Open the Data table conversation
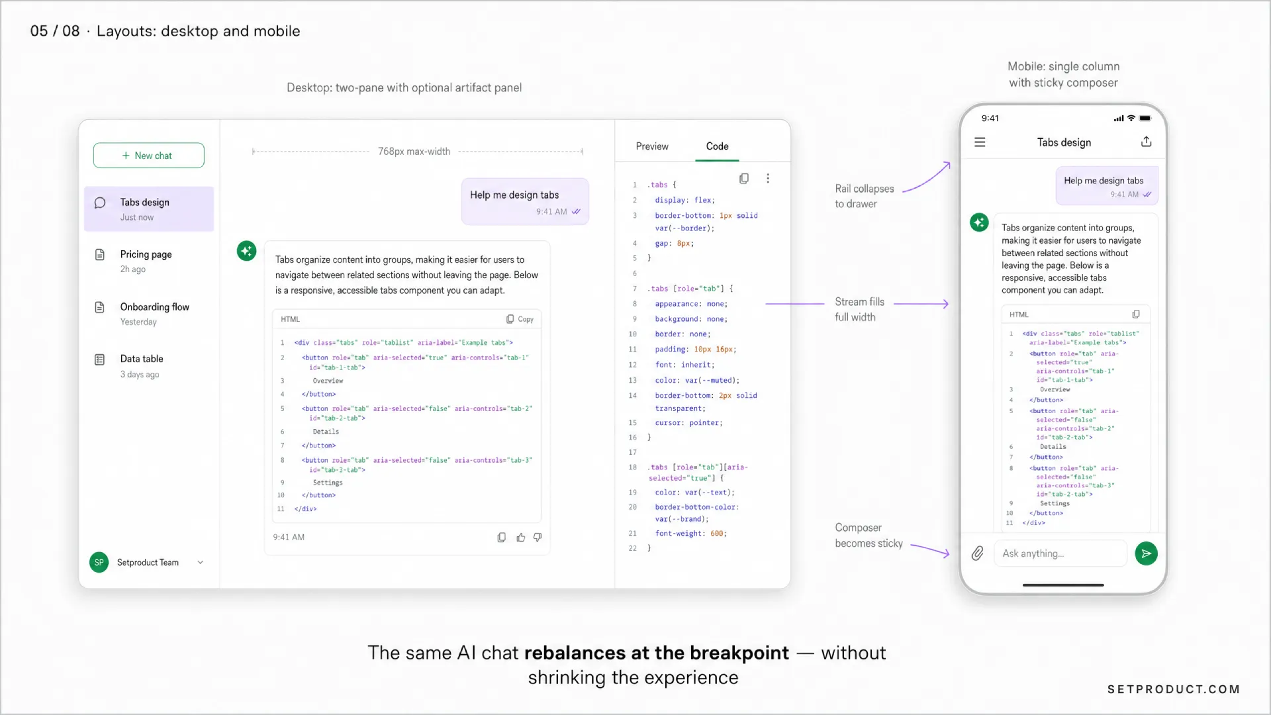Image resolution: width=1271 pixels, height=715 pixels. pos(148,366)
